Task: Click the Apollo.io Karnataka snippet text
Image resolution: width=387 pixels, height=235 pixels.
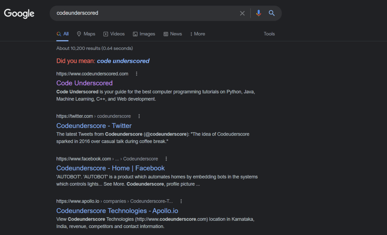Action: (x=155, y=223)
